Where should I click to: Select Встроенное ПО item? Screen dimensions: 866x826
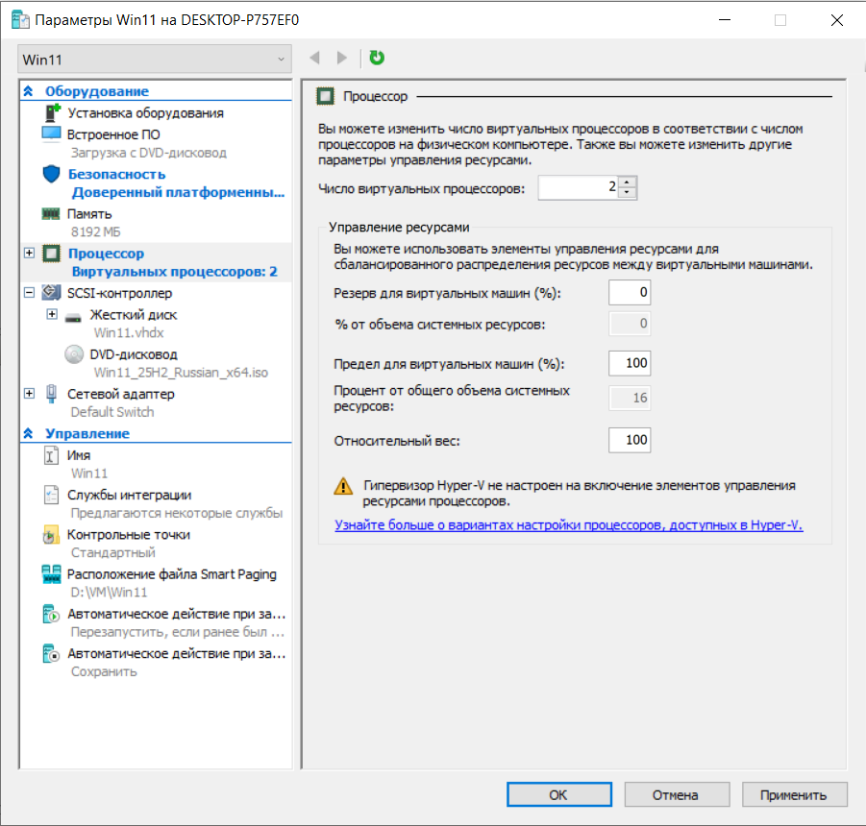pyautogui.click(x=113, y=134)
